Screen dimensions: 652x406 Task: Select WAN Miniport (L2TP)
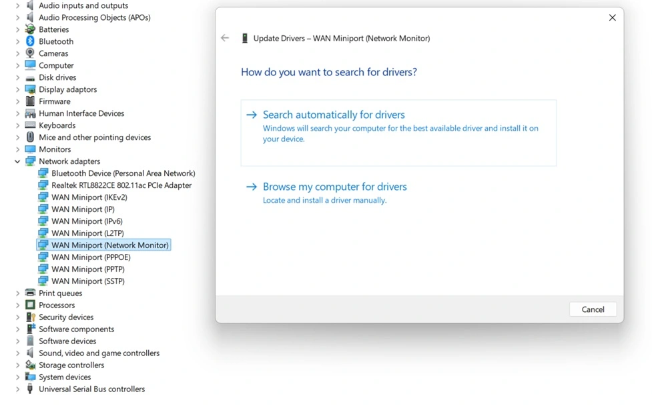click(x=87, y=233)
